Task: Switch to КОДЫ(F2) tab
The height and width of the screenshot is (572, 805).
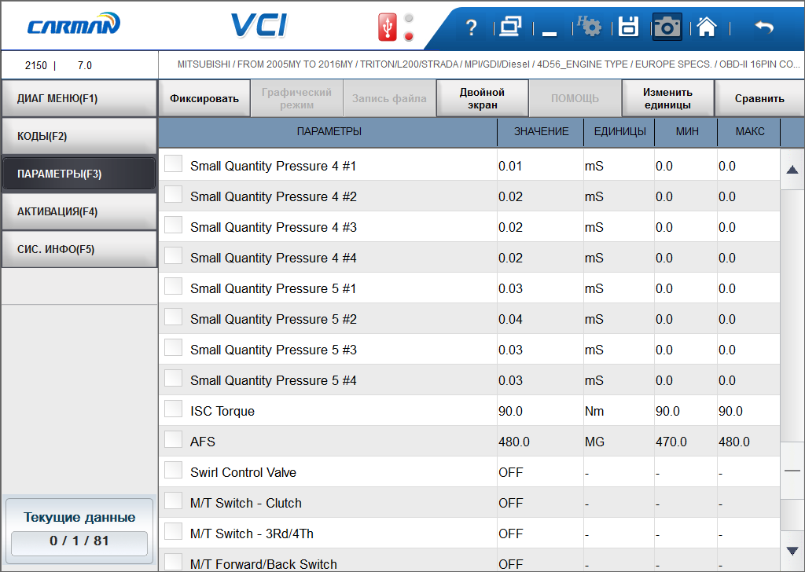Action: [x=79, y=136]
